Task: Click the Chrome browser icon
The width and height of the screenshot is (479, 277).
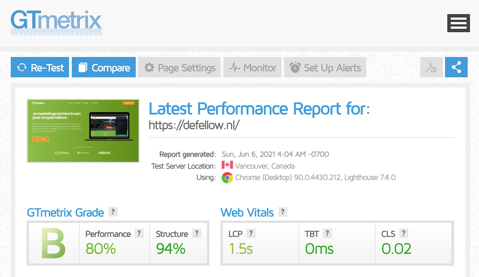Action: pyautogui.click(x=227, y=178)
